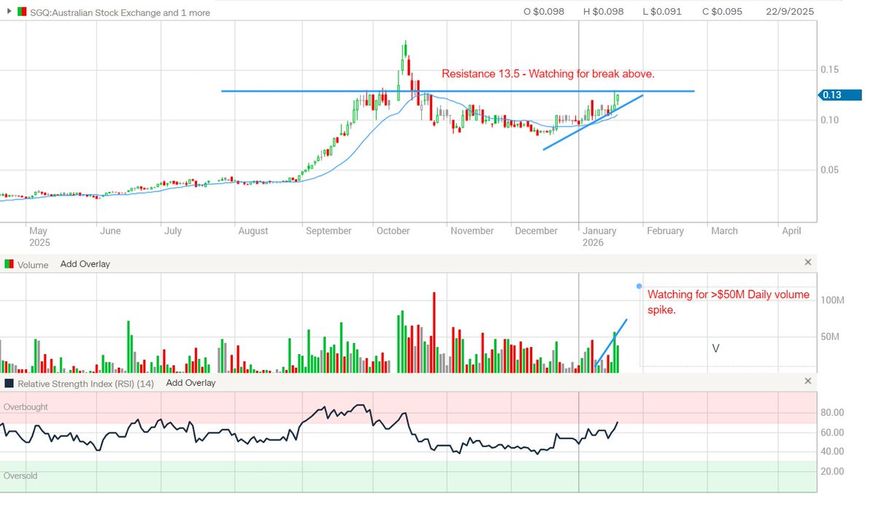Viewport: 876px width, 507px height.
Task: Click the October label on time axis
Action: [393, 231]
